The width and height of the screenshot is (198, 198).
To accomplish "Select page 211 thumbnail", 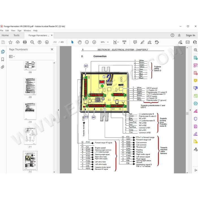I will [30, 136].
